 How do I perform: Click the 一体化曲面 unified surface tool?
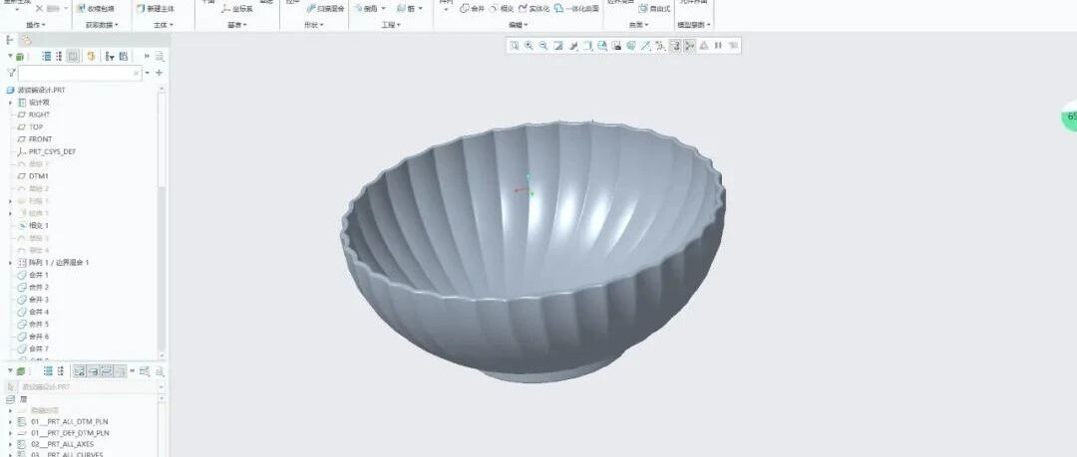tap(576, 8)
